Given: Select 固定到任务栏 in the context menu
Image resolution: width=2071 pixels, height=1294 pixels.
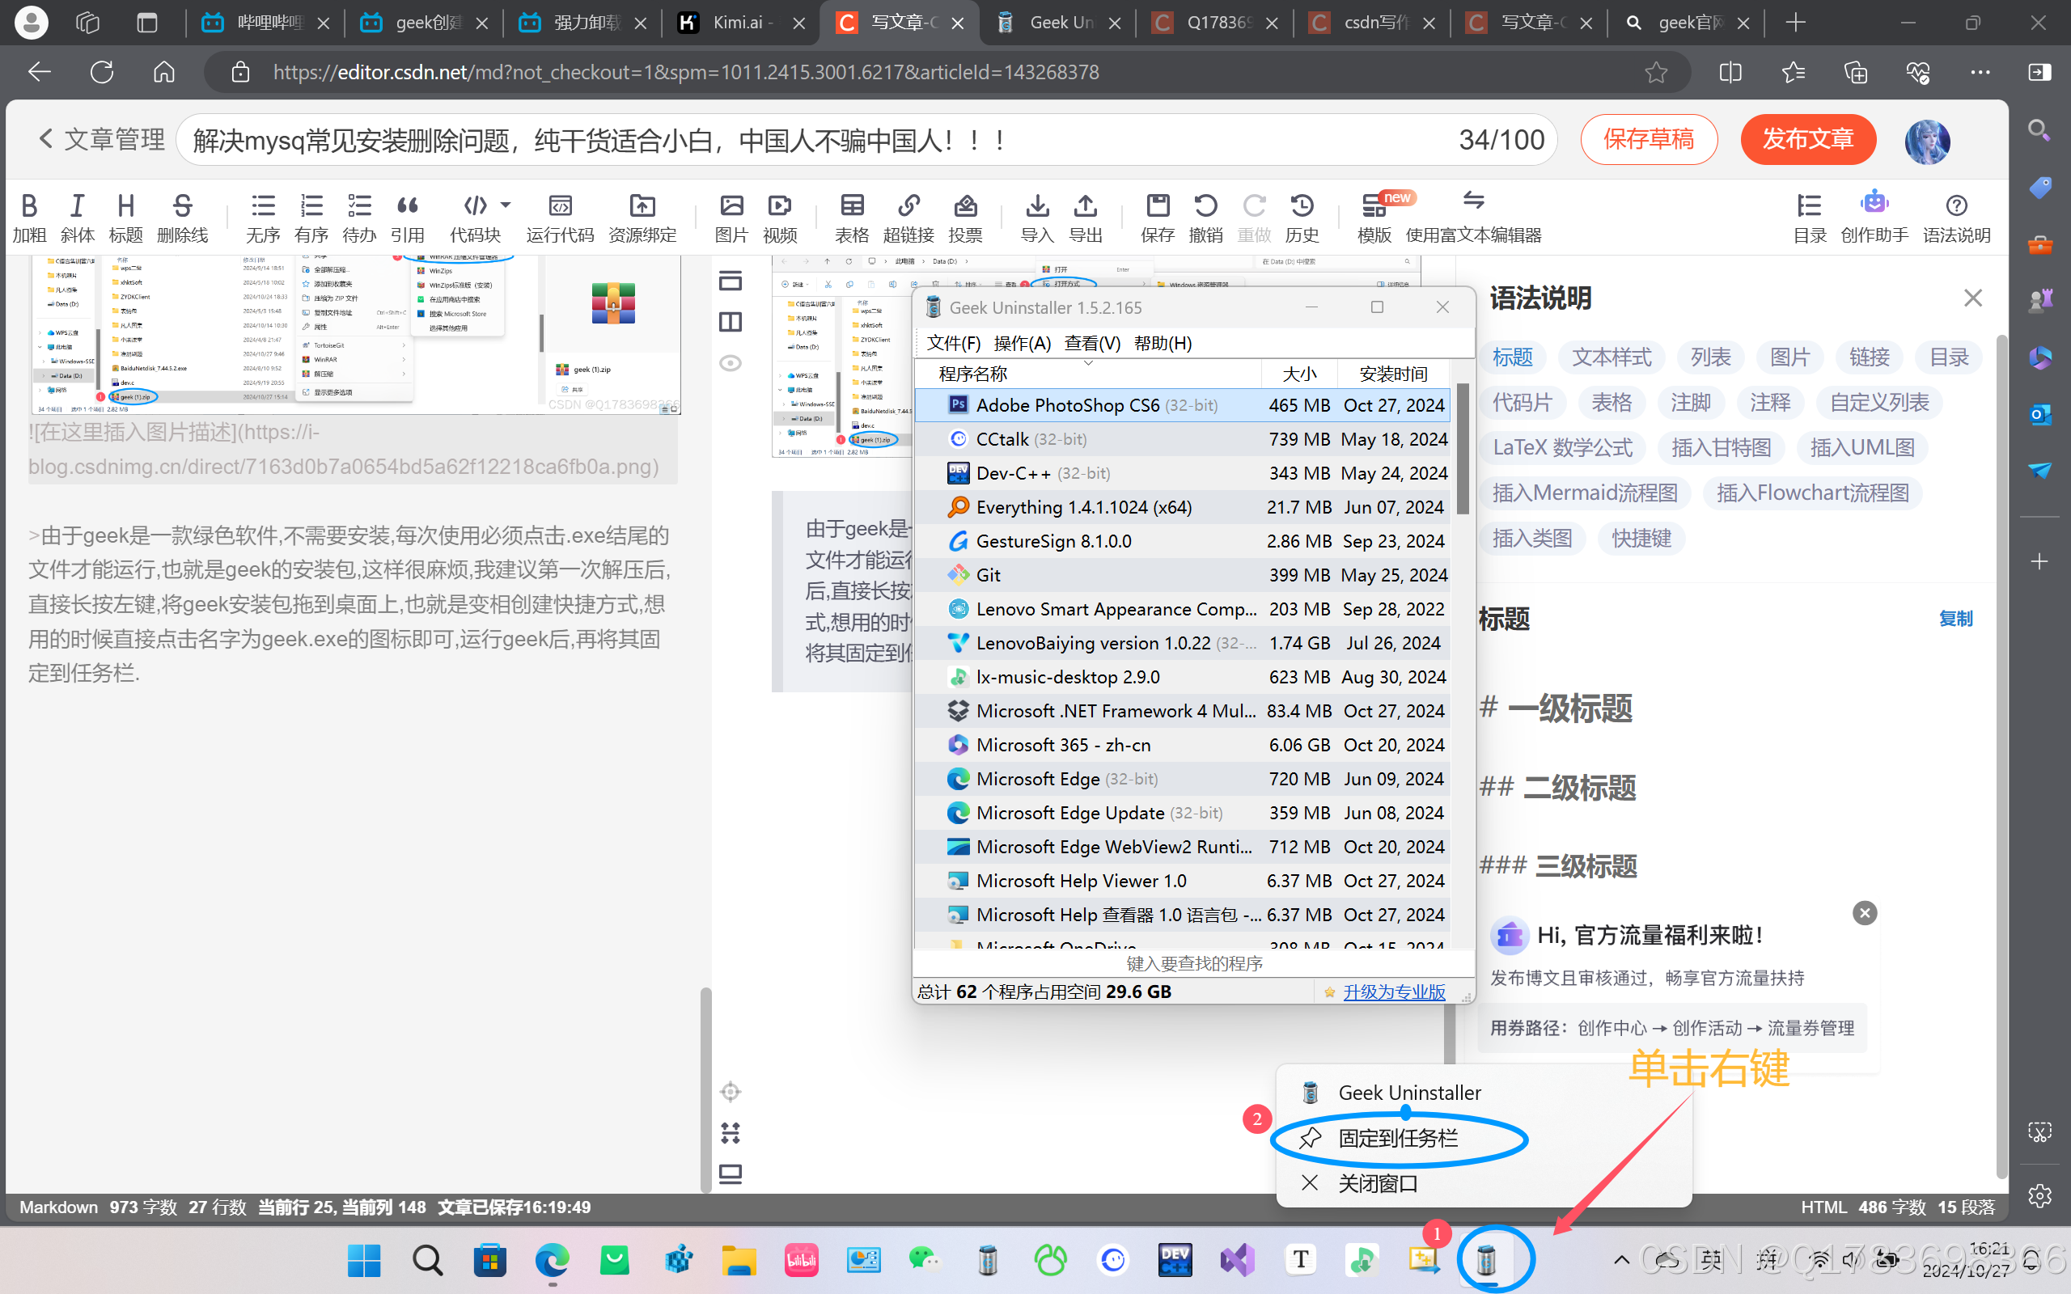Looking at the screenshot, I should pos(1399,1138).
